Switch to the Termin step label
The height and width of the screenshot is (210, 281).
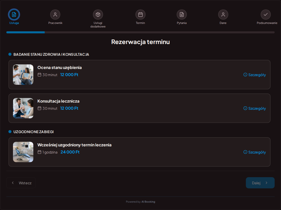140,23
